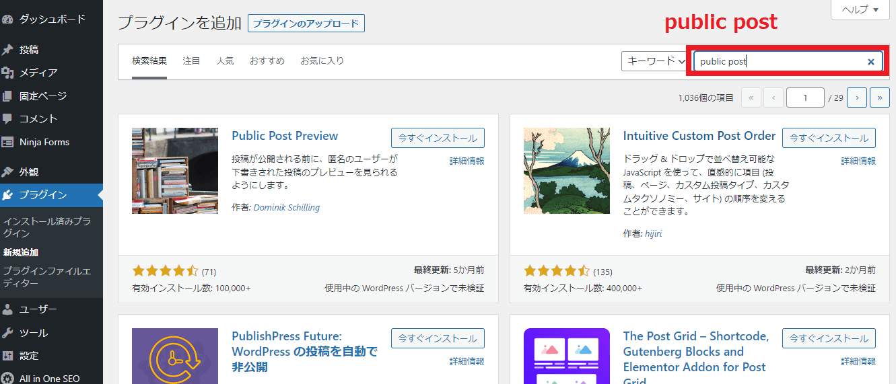896x384 pixels.
Task: Click the current page number field
Action: point(805,98)
